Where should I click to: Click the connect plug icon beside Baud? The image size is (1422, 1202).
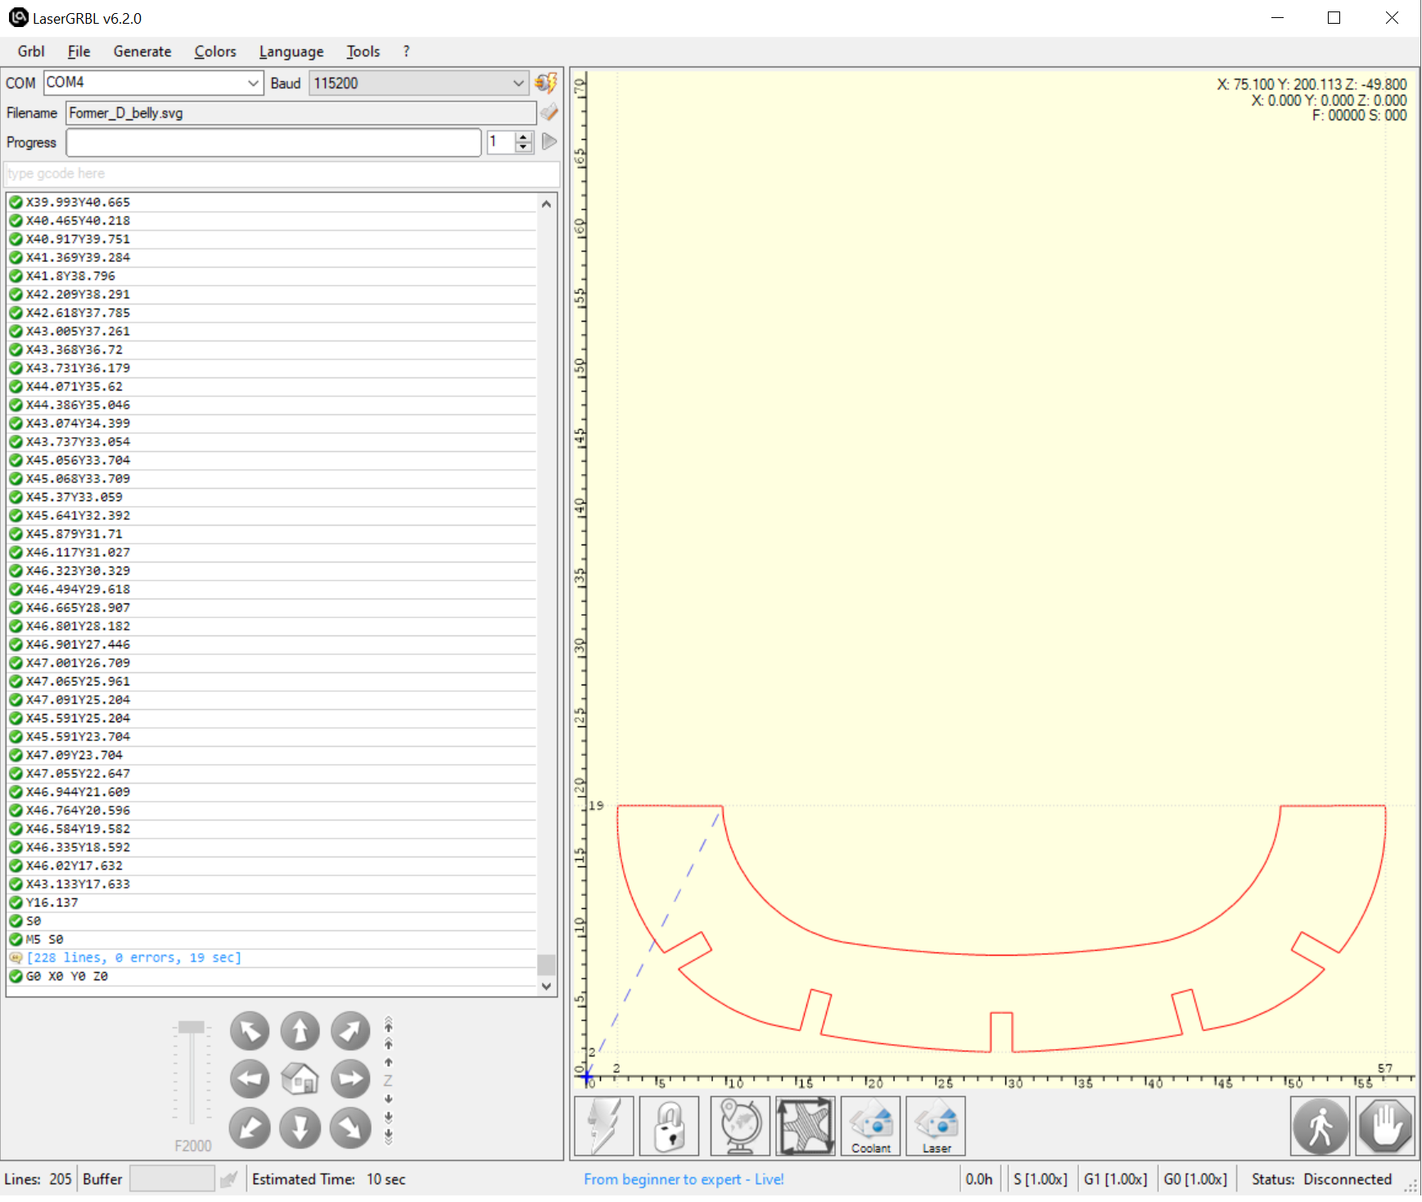[545, 83]
